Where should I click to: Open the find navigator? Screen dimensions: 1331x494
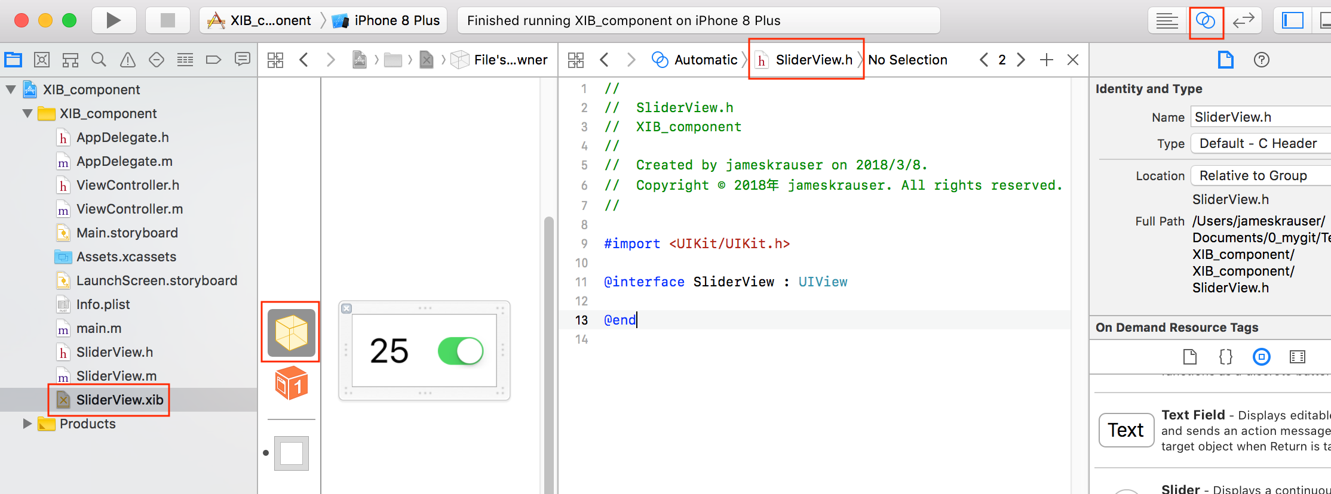99,60
